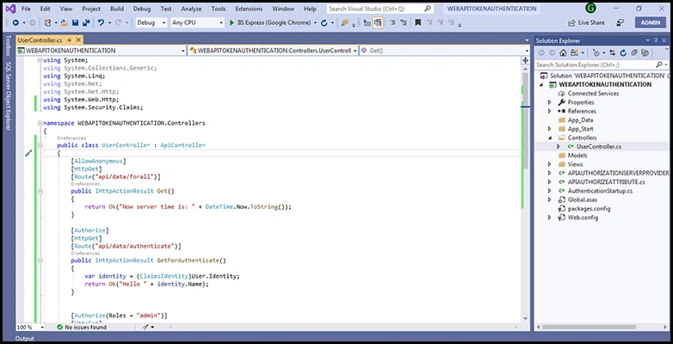Open the Debug menu
The width and height of the screenshot is (673, 344).
(x=142, y=9)
